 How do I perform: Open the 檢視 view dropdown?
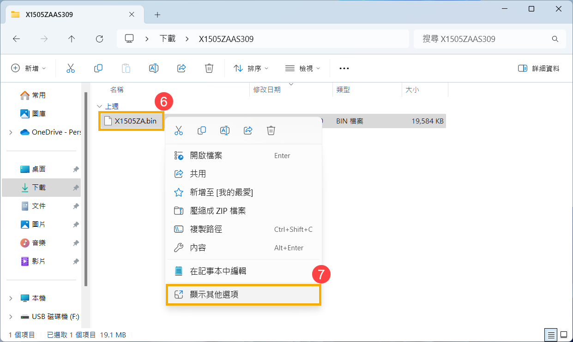[x=302, y=68]
